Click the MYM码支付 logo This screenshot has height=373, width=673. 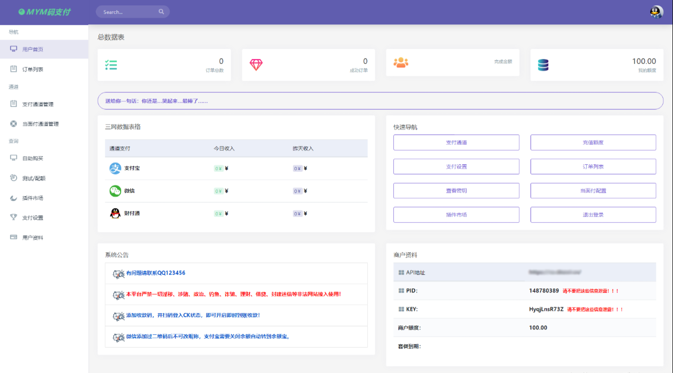(44, 12)
